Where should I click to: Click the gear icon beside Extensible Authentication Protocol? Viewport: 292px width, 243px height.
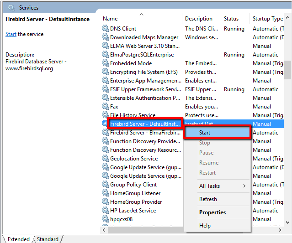106,98
